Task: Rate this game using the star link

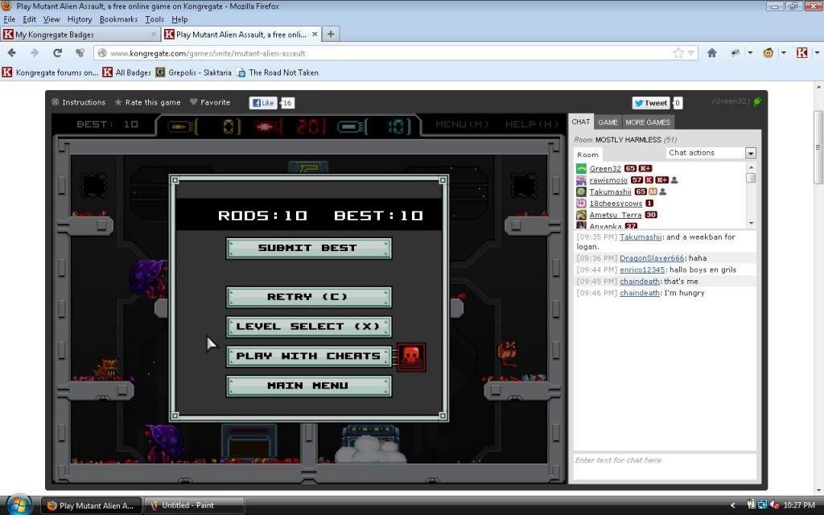Action: tap(148, 102)
